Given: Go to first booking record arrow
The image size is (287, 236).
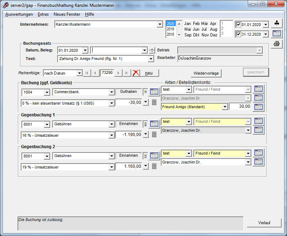Looking at the screenshot, I should [87, 73].
